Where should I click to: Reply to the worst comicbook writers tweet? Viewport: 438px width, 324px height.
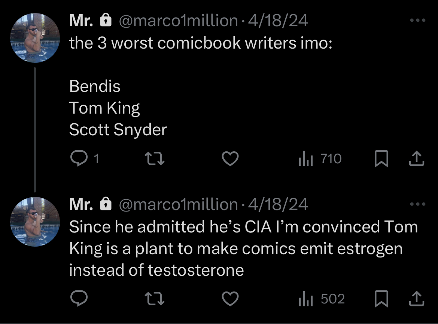click(84, 158)
